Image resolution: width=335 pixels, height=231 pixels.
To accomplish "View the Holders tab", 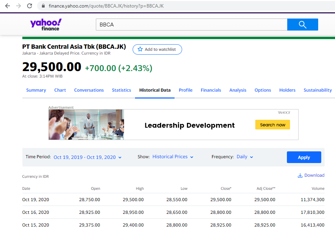I will (x=287, y=90).
